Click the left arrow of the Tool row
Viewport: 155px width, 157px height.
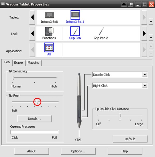point(32,33)
